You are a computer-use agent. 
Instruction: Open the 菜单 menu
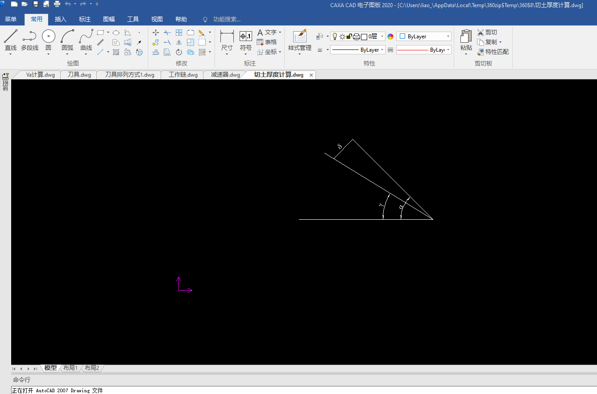tap(11, 19)
